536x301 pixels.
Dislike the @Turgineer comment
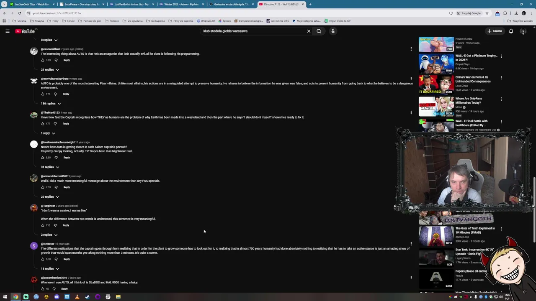(55, 225)
